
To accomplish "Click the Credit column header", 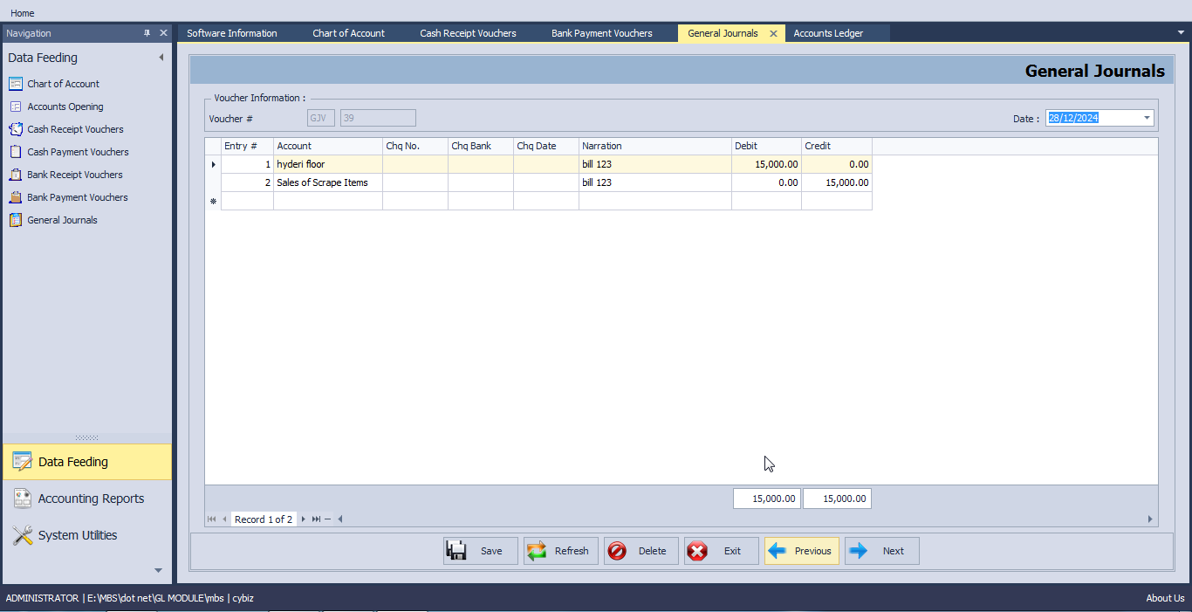I will click(837, 146).
